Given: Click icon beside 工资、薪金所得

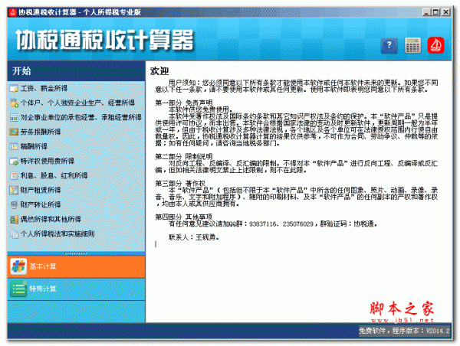Looking at the screenshot, I should (14, 89).
